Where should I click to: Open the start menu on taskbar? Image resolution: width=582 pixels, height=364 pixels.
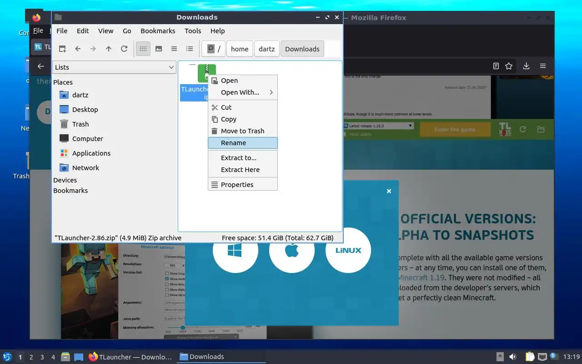(x=7, y=357)
